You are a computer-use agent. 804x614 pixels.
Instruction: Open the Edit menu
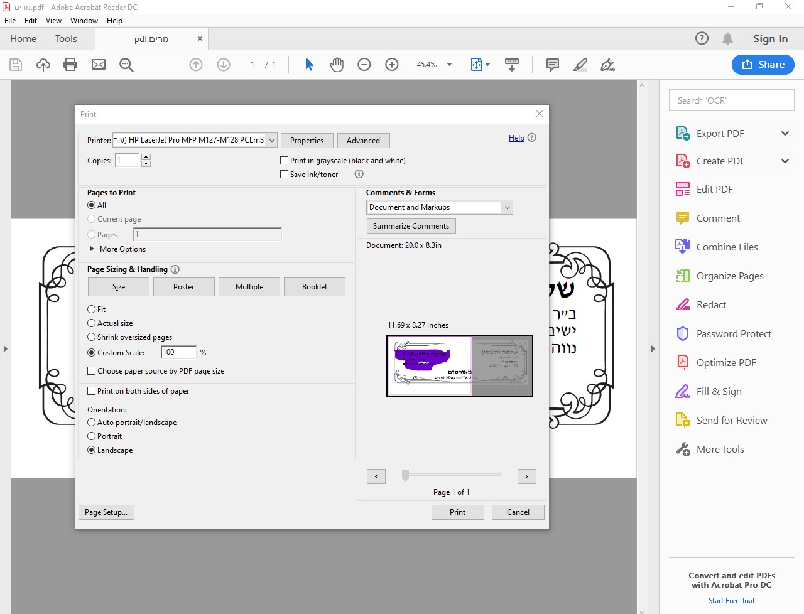[x=30, y=21]
